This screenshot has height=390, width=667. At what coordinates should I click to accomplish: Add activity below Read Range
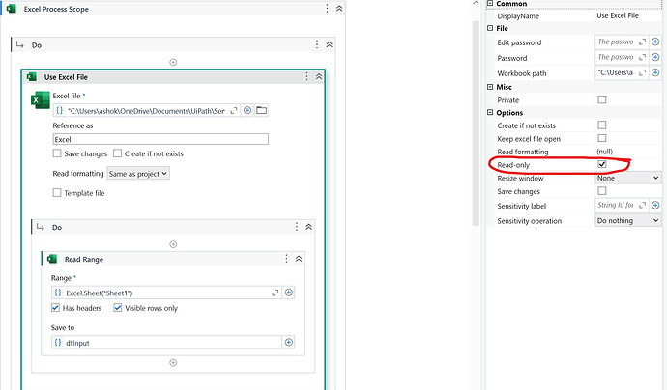(173, 363)
